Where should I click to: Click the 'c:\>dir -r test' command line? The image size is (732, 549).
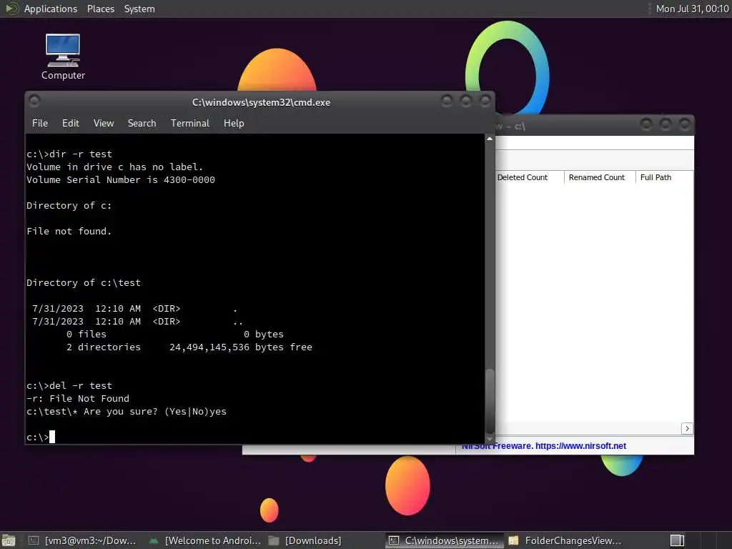coord(69,154)
